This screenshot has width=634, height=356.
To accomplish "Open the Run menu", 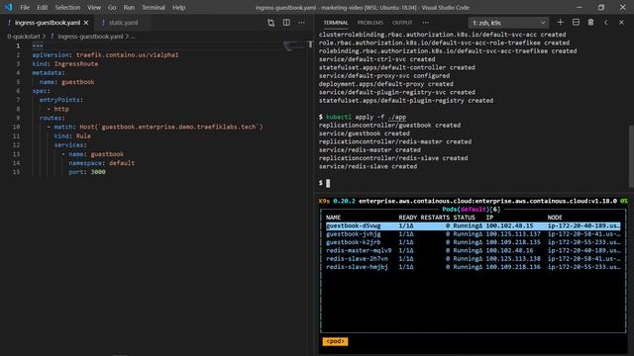I will [129, 7].
